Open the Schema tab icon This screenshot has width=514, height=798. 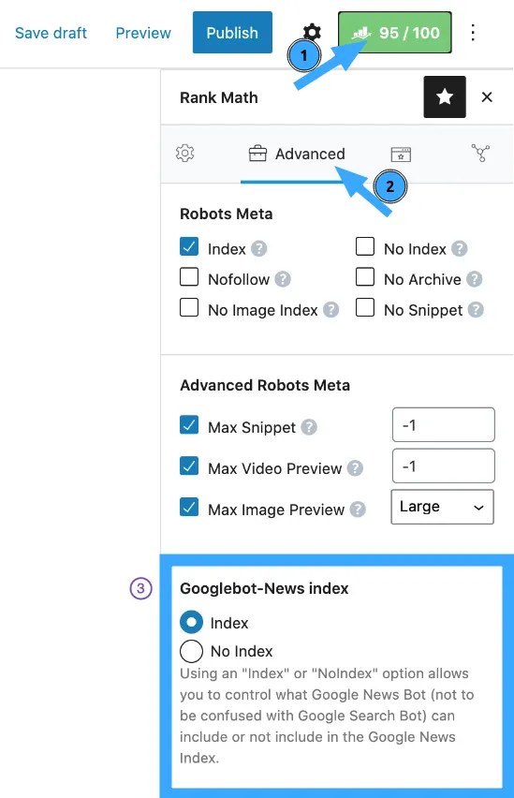pos(401,154)
